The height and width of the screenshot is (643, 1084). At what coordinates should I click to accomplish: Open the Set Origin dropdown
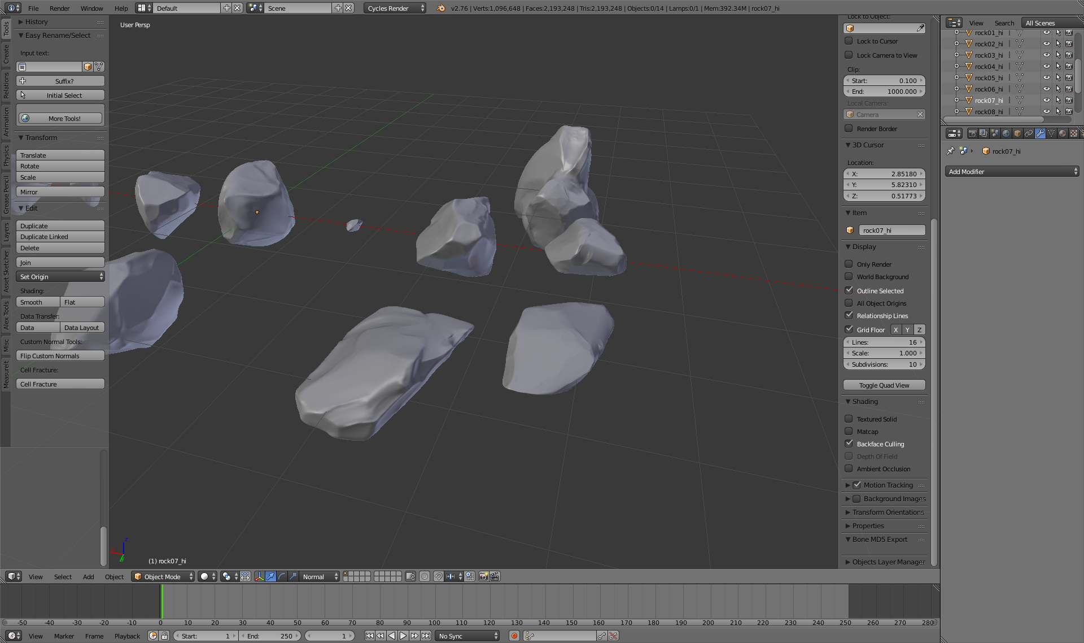[60, 277]
